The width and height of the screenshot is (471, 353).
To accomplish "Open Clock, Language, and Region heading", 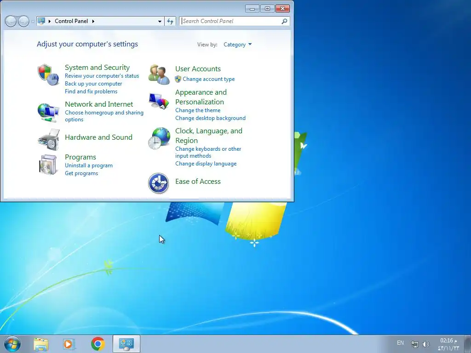I will [x=209, y=136].
